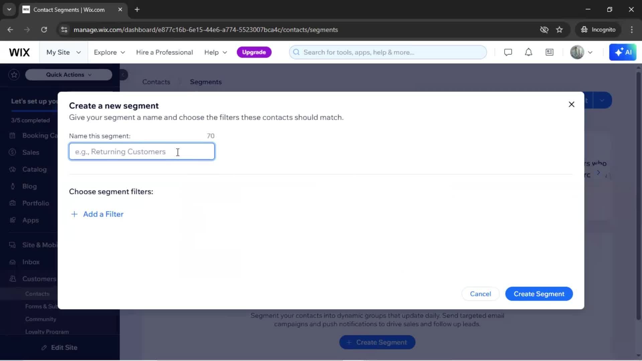Select Contacts under Customers
Viewport: 642px width, 361px height.
point(37,294)
